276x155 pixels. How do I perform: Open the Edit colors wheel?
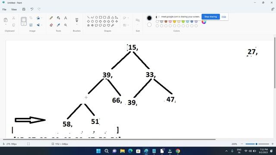[204, 22]
